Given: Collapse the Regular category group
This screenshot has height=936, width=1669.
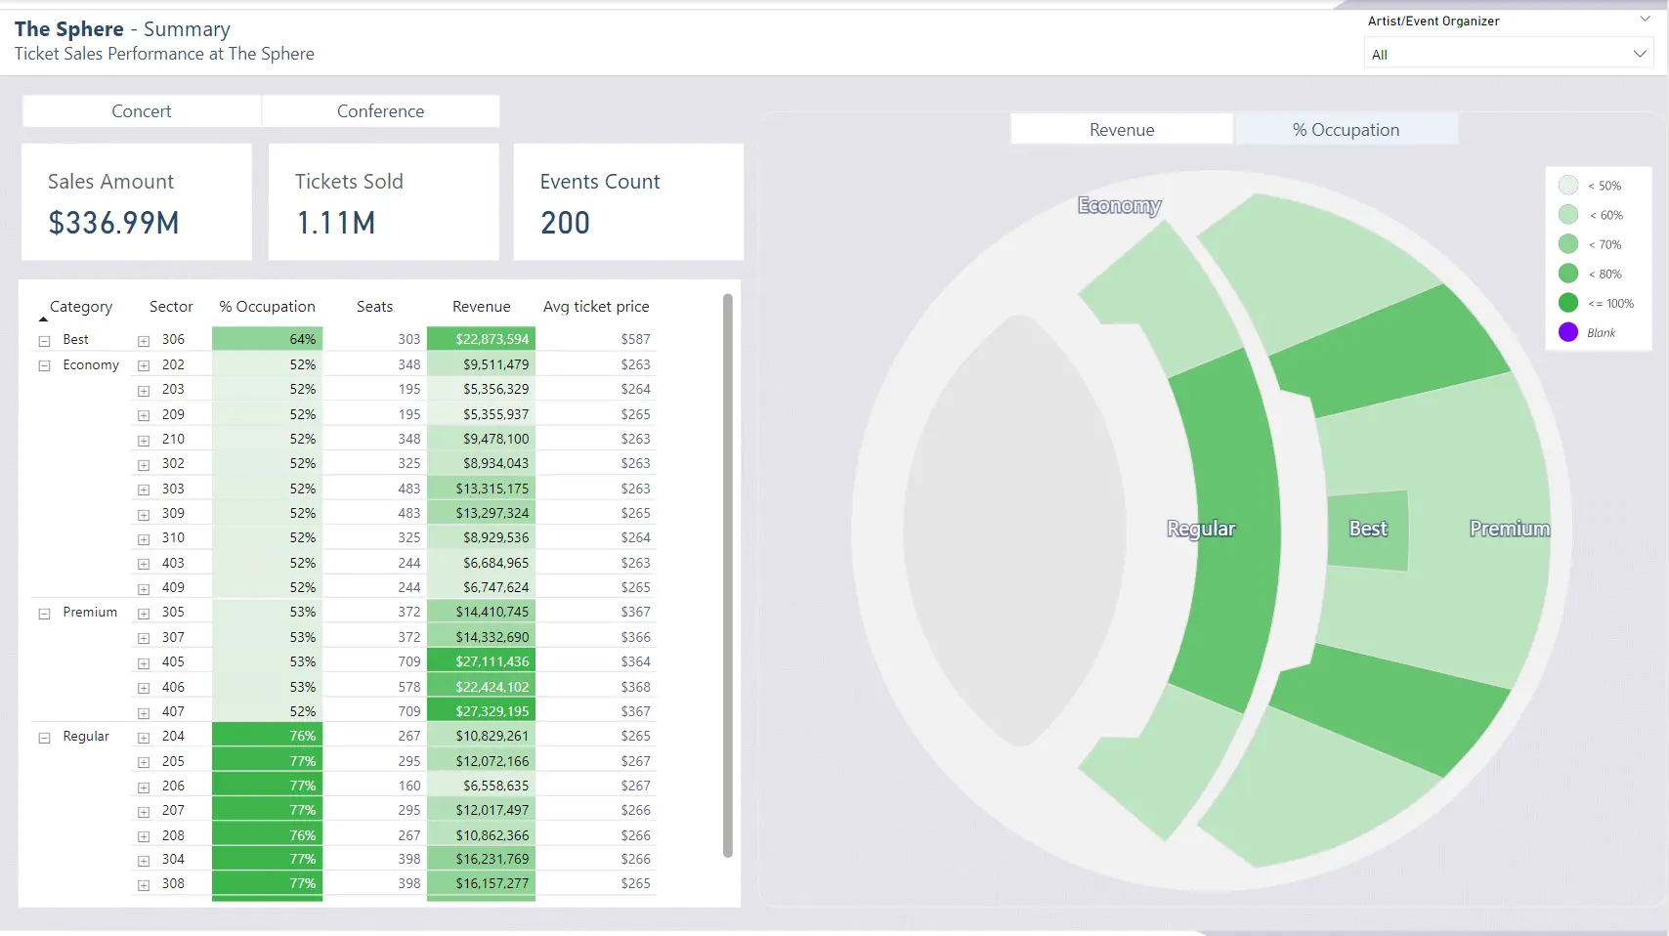Looking at the screenshot, I should pos(44,736).
